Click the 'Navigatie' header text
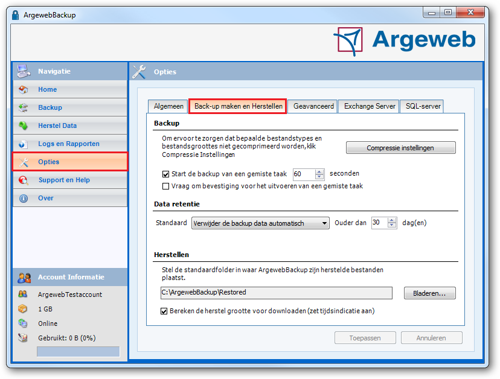 pyautogui.click(x=54, y=71)
